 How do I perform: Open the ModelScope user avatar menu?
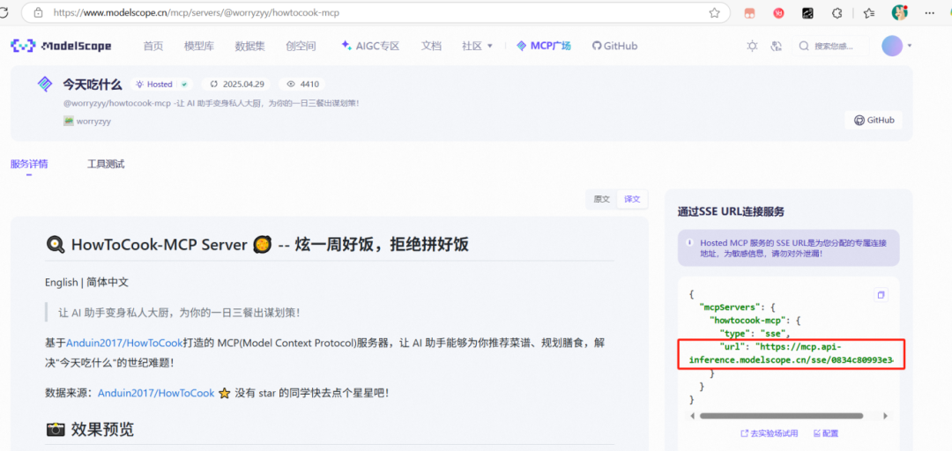click(892, 46)
